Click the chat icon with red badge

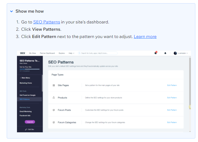[x=156, y=53]
